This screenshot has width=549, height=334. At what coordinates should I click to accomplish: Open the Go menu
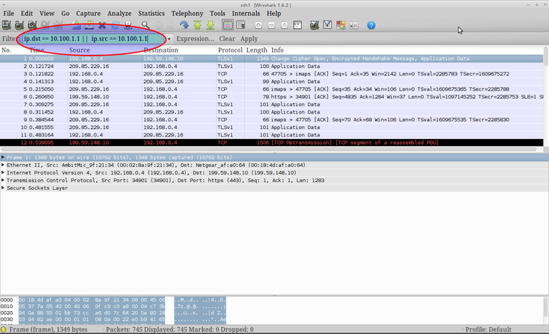coord(65,13)
